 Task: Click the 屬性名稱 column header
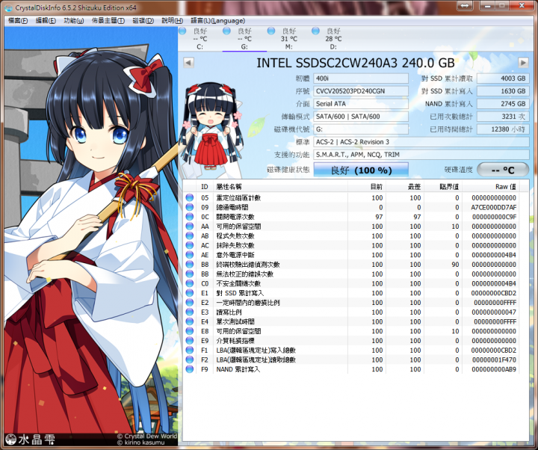point(281,187)
